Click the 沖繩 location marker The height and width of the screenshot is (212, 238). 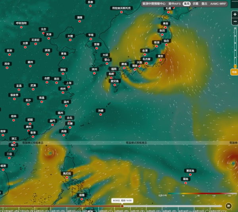[100, 114]
